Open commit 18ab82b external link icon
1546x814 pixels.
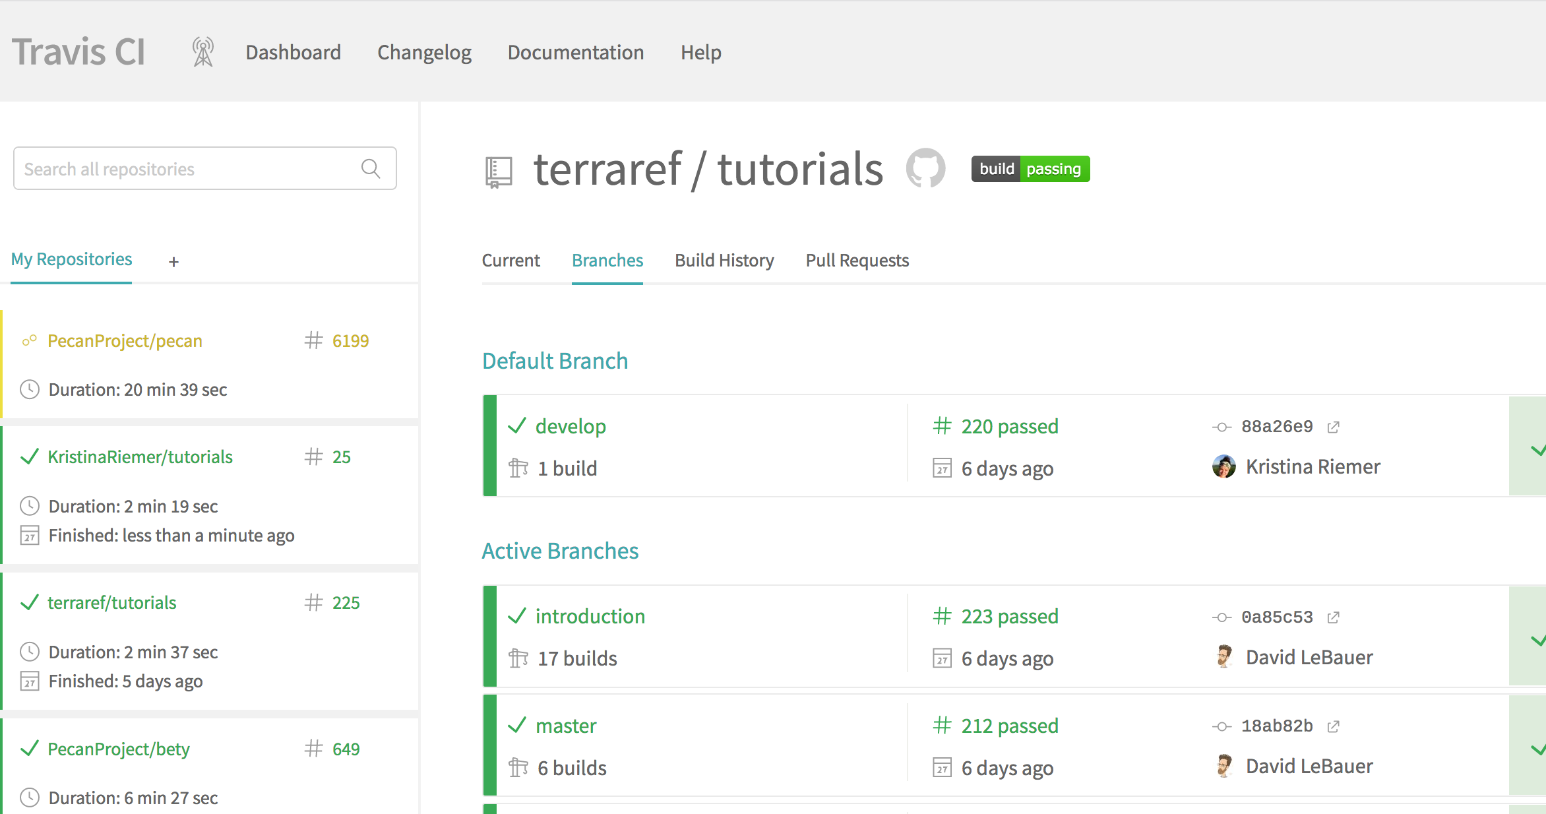1333,726
